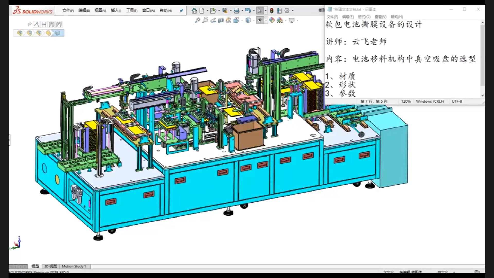Open Notepad 文件(F) menu

332,17
